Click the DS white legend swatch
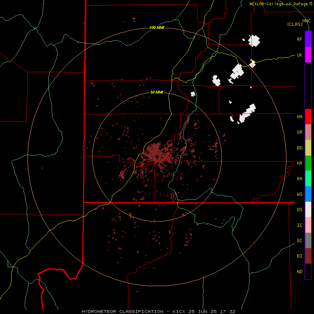314x314 pixels. pos(308,209)
